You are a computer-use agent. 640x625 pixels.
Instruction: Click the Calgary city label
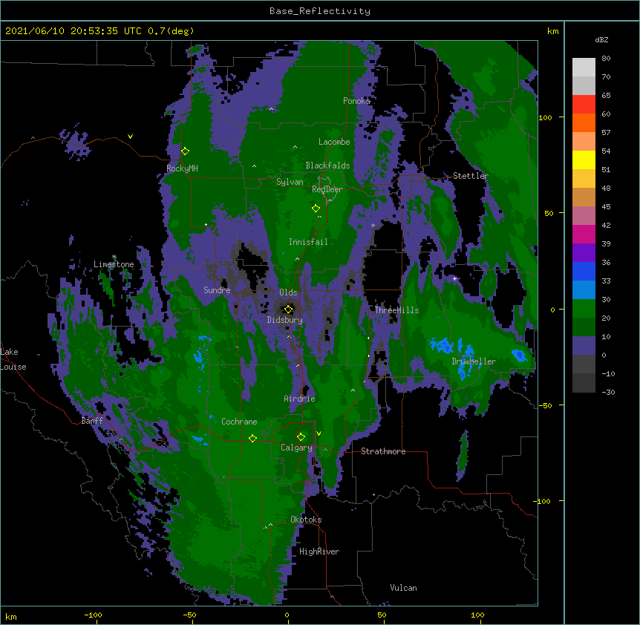tap(296, 448)
